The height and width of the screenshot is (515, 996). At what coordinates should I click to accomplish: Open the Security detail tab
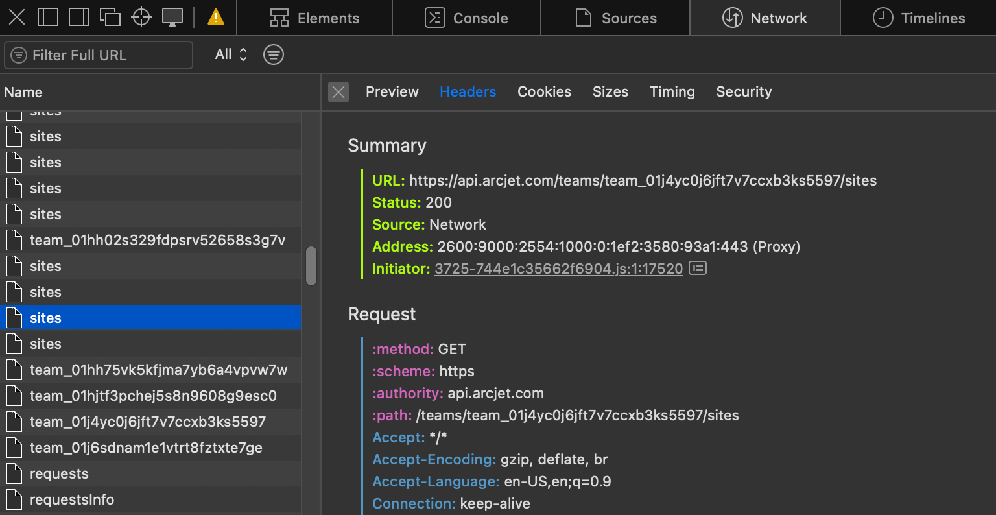click(744, 92)
